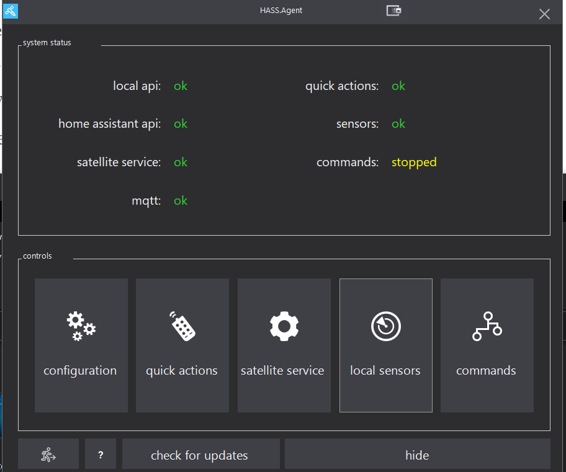
Task: Click the HASS.Agent title text
Action: 281,11
